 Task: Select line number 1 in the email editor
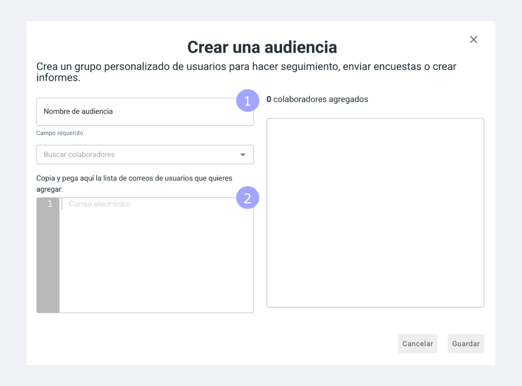pos(50,204)
